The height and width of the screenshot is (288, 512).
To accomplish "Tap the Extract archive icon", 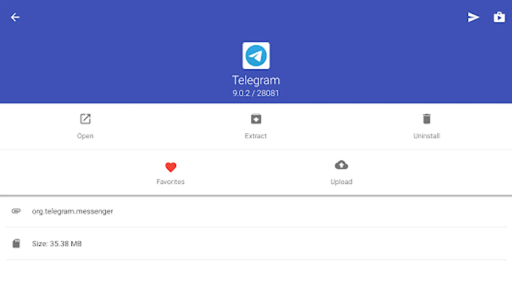I will (x=256, y=119).
